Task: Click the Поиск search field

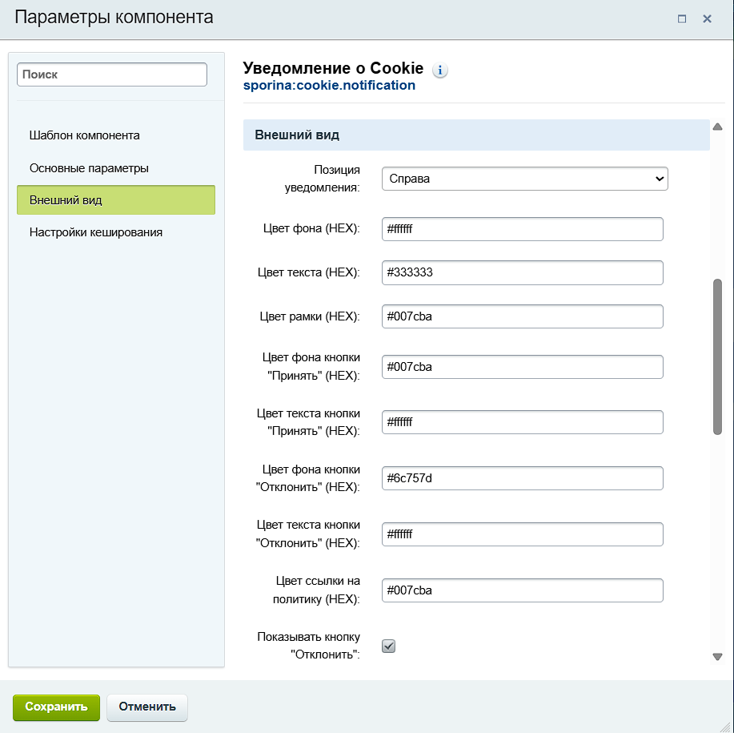Action: tap(112, 75)
